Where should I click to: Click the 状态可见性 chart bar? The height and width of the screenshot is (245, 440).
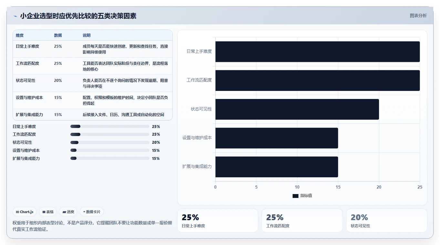tap(297, 109)
